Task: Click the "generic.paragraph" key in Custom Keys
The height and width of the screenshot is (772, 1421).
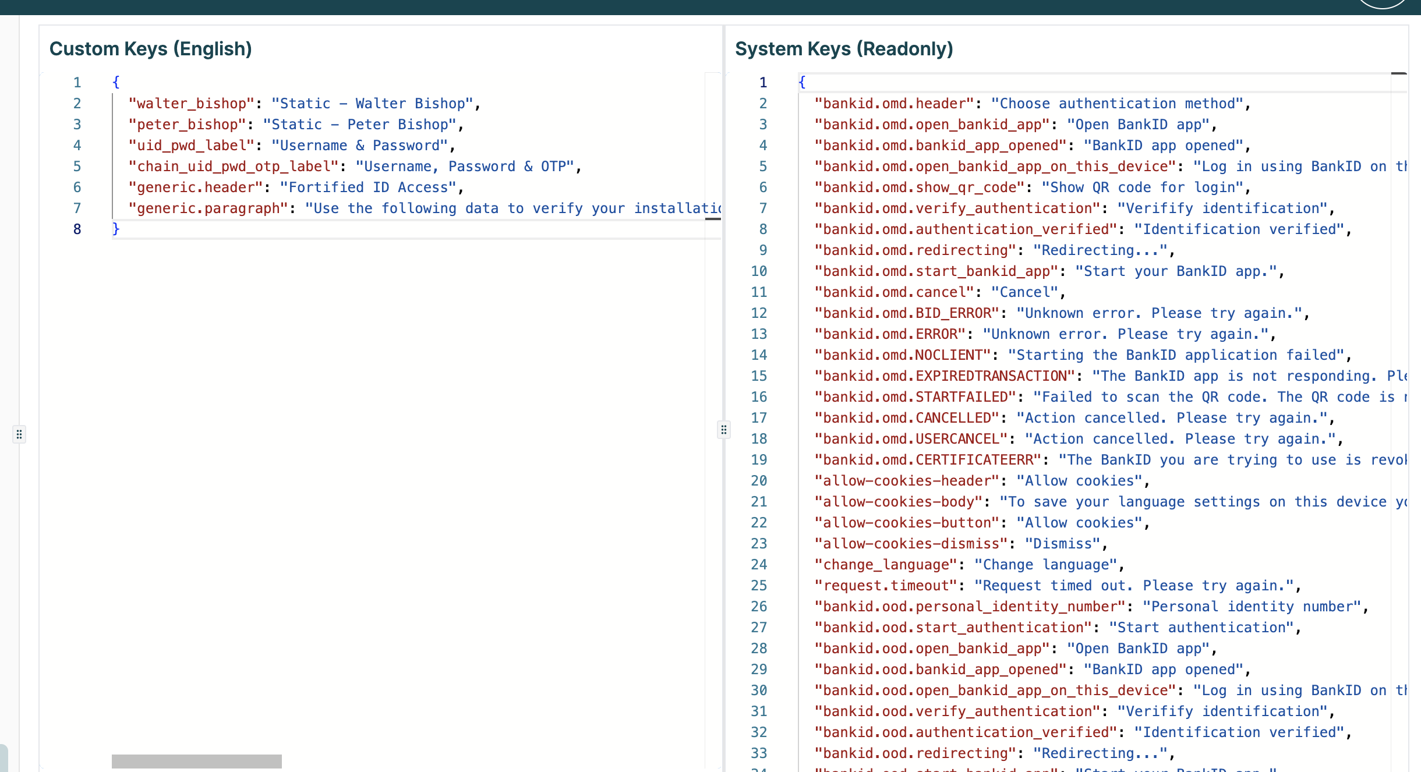Action: coord(208,208)
